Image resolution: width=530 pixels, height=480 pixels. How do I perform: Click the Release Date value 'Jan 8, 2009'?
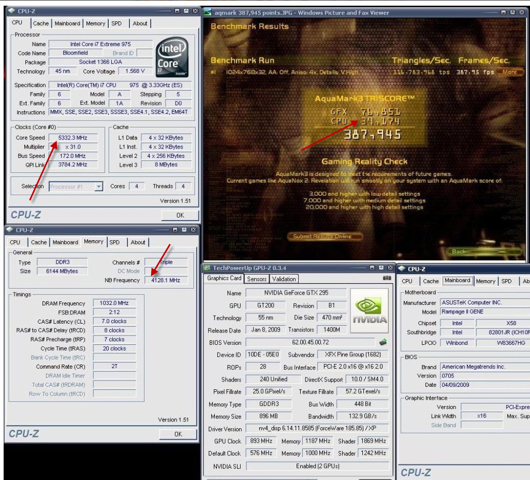click(266, 330)
